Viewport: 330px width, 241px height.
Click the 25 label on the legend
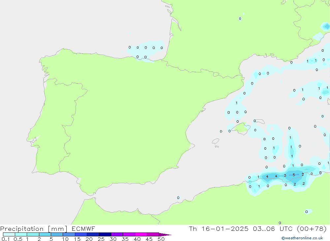(x=101, y=239)
